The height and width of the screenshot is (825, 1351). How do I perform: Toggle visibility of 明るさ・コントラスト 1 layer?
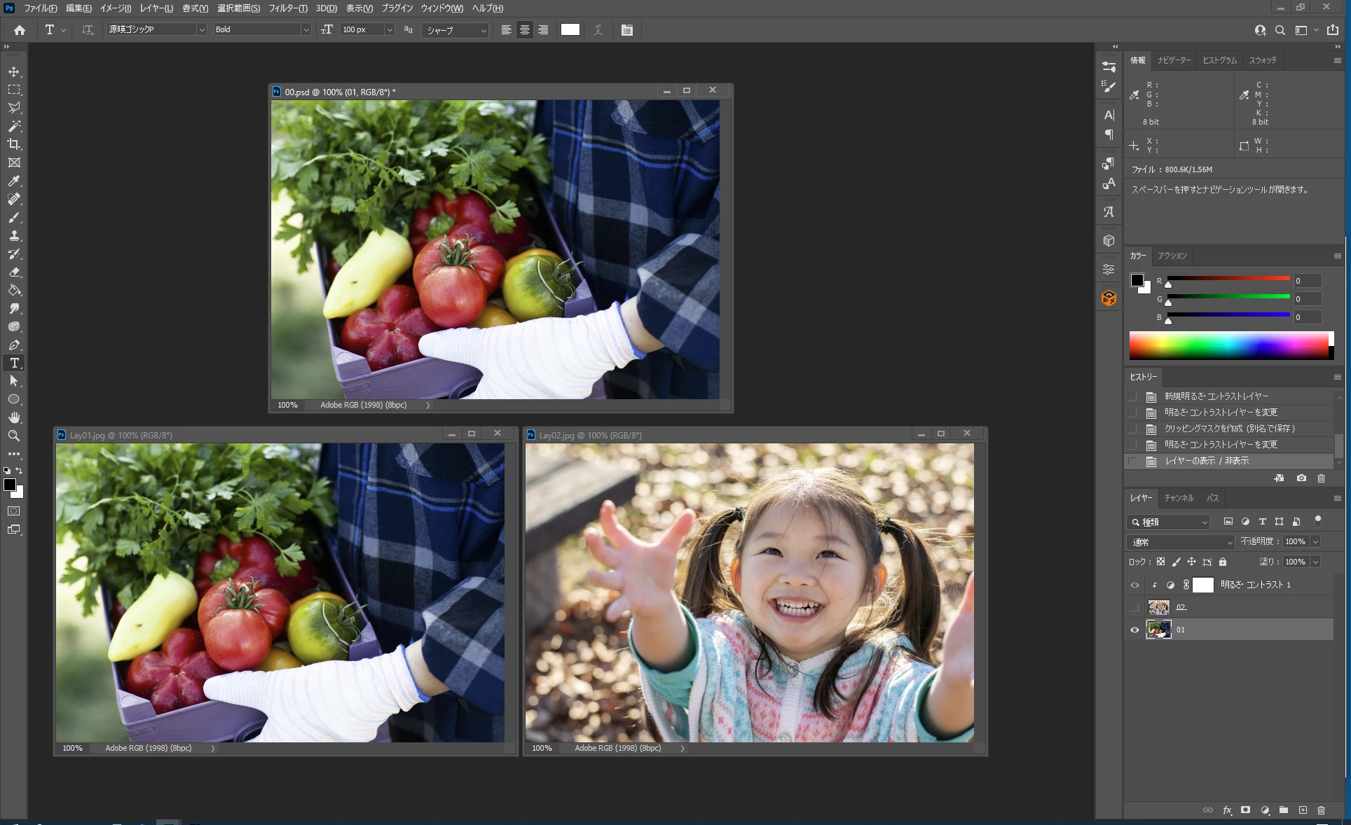tap(1134, 585)
